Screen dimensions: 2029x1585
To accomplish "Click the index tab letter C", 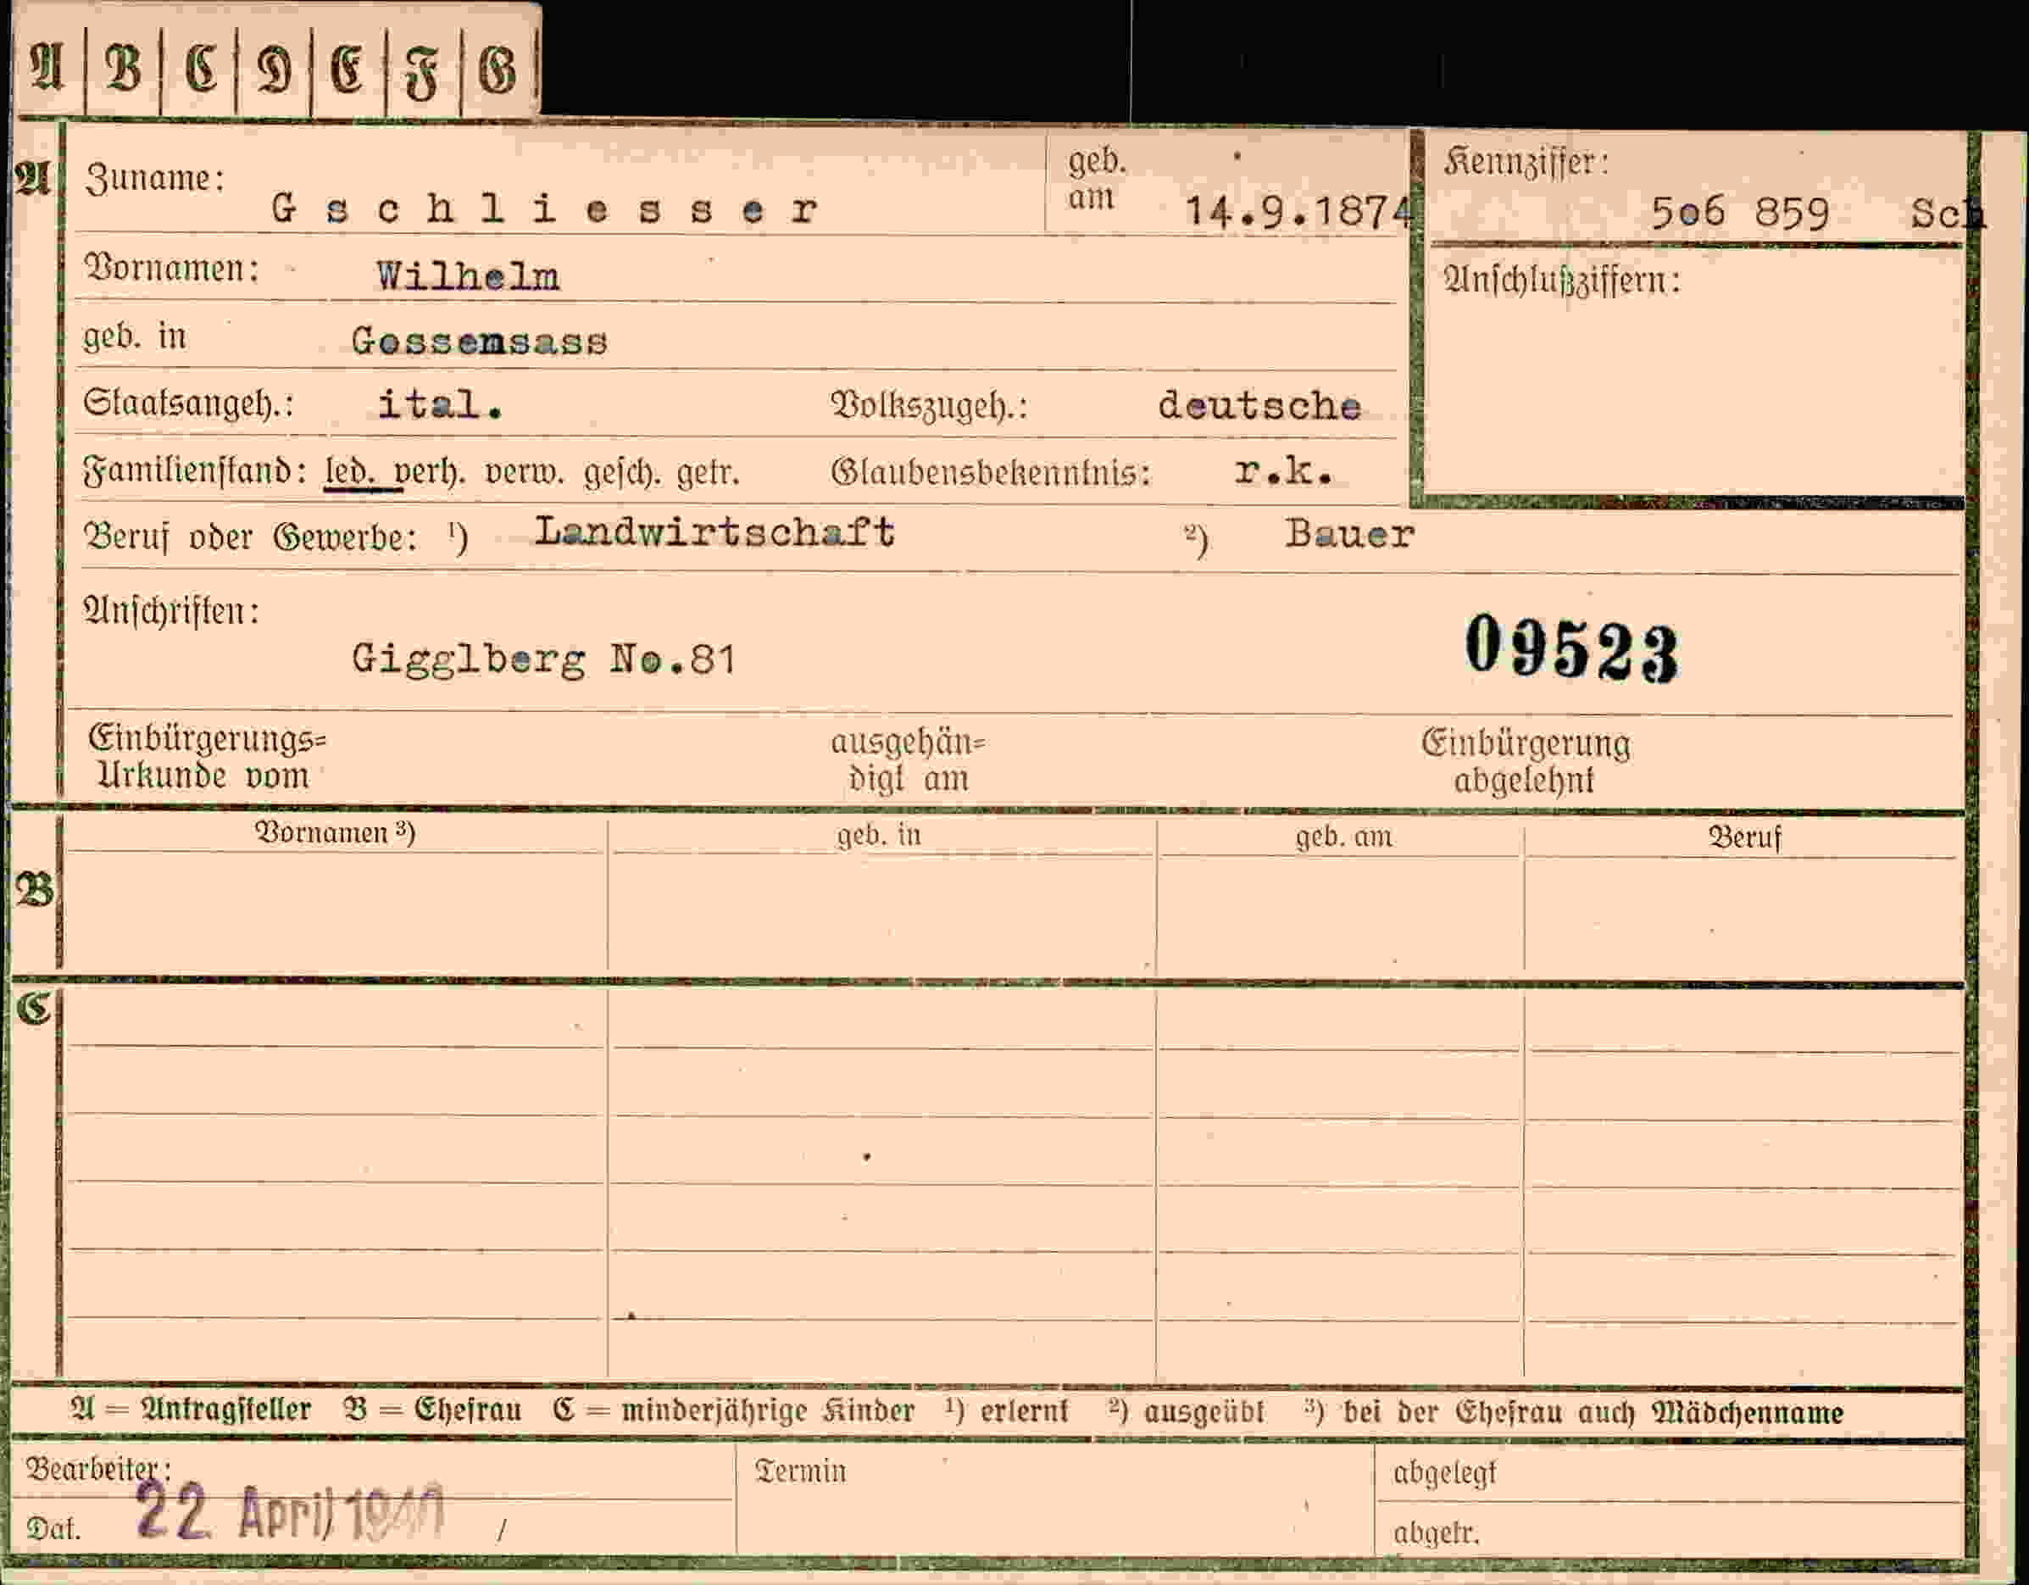I will (201, 68).
